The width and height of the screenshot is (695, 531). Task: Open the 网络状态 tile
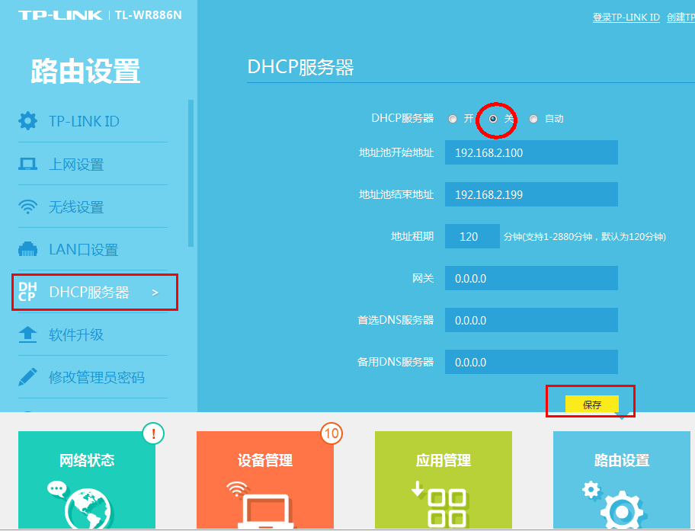(x=87, y=480)
